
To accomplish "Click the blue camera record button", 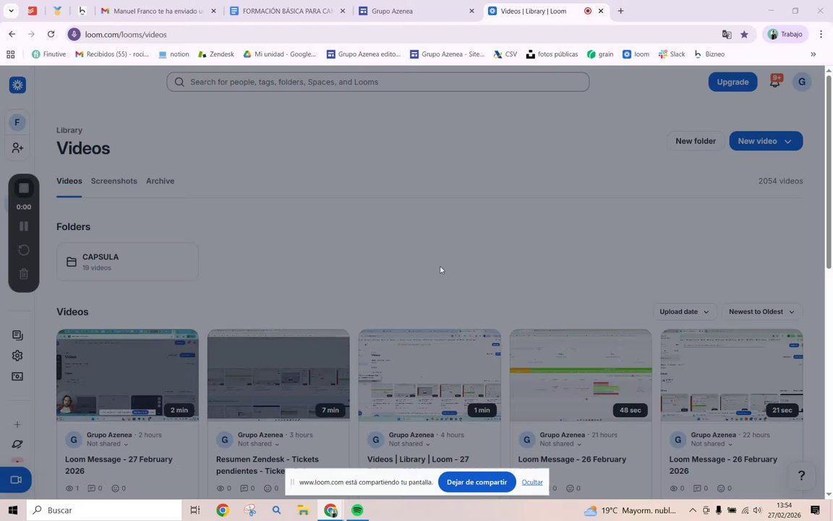I will [x=16, y=480].
